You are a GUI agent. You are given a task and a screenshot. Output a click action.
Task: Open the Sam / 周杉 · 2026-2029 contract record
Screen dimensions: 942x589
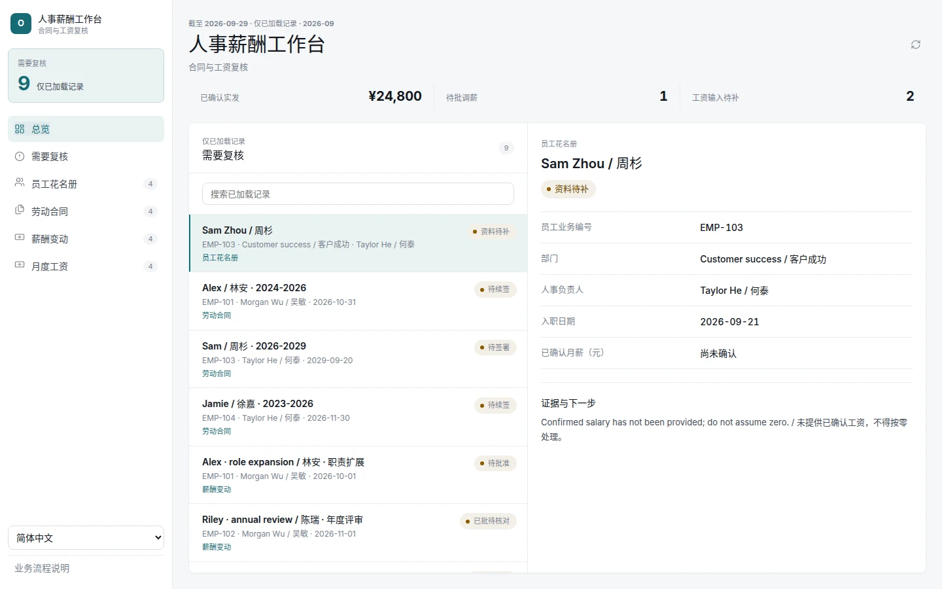pos(358,359)
